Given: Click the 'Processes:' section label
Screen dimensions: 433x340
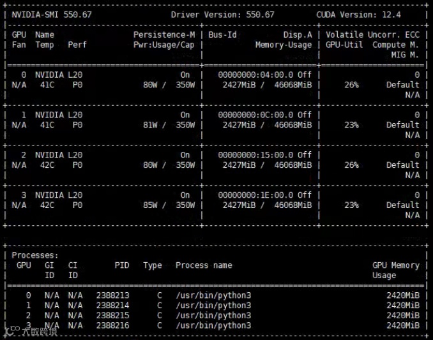Looking at the screenshot, I should (x=35, y=255).
